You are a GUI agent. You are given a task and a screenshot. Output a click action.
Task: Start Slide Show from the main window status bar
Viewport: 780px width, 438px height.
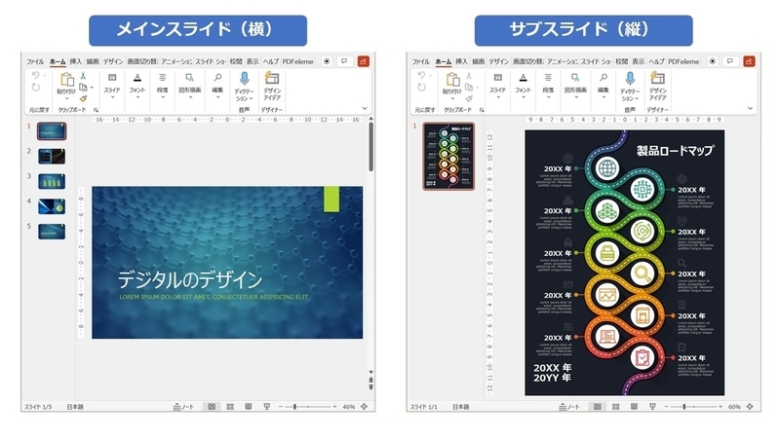(266, 406)
